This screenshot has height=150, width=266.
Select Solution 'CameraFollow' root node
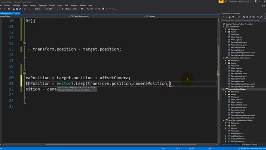(239, 24)
